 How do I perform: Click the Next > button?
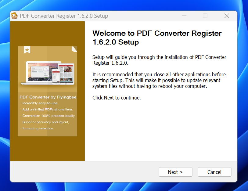click(175, 172)
